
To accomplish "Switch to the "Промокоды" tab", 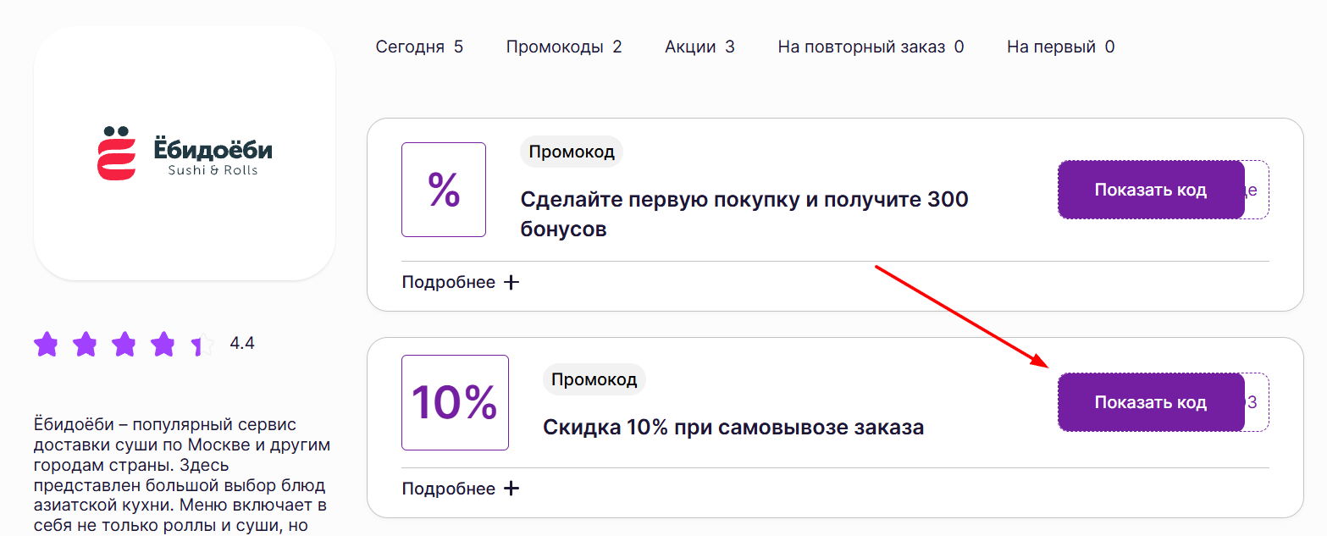I will point(563,47).
